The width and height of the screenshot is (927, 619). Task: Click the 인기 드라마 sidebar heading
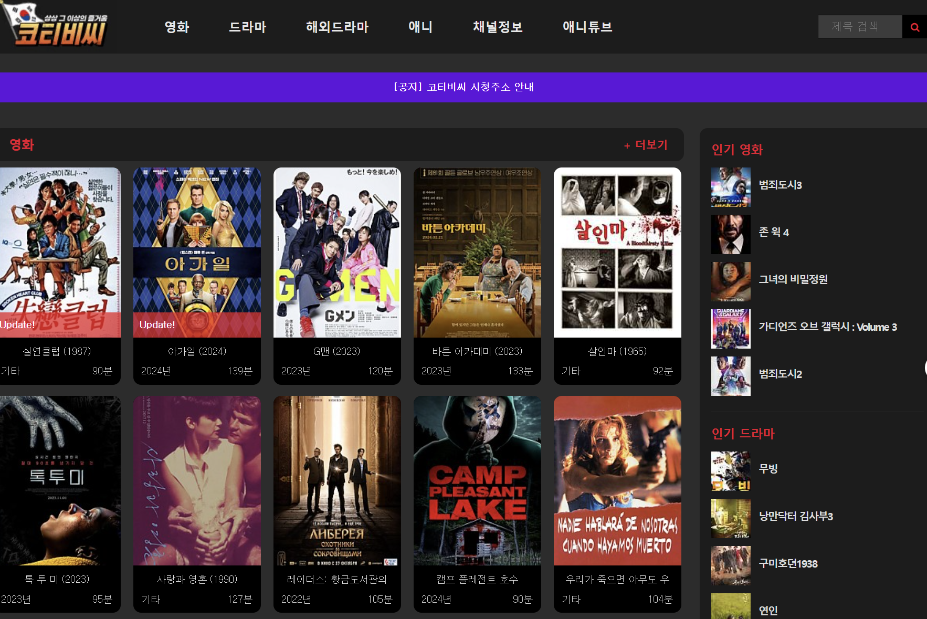tap(743, 434)
